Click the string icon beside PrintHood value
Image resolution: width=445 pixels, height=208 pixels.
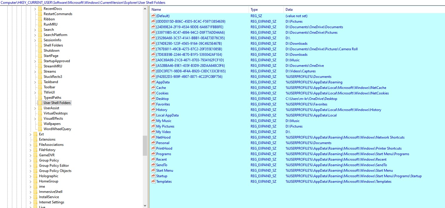(153, 148)
